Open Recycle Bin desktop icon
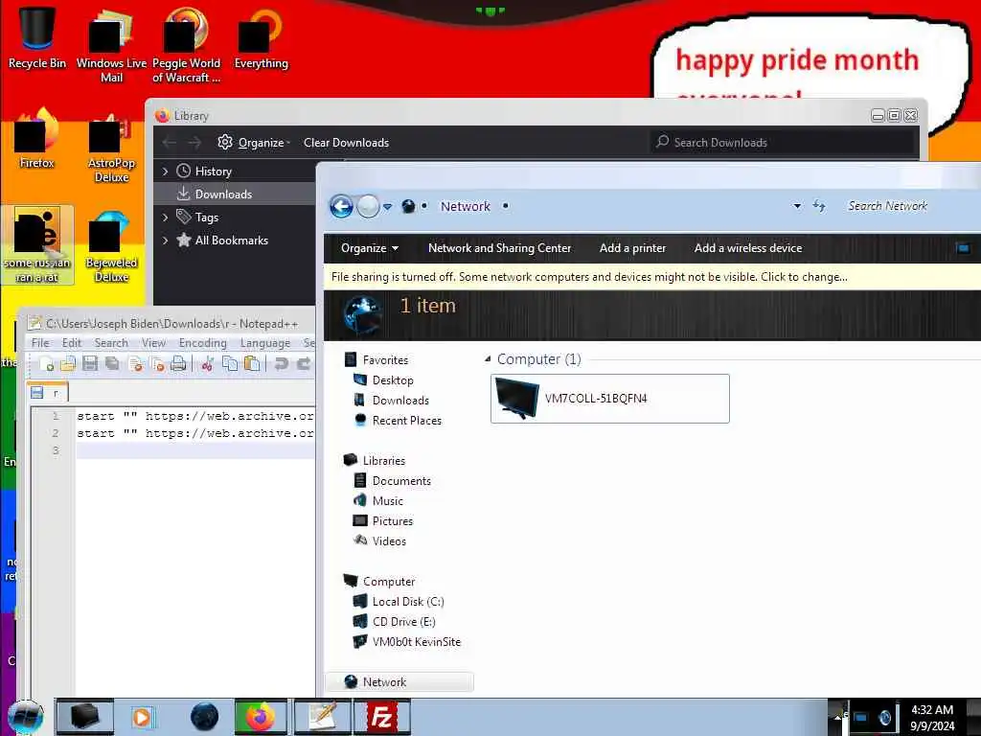This screenshot has height=736, width=981. pos(37,37)
